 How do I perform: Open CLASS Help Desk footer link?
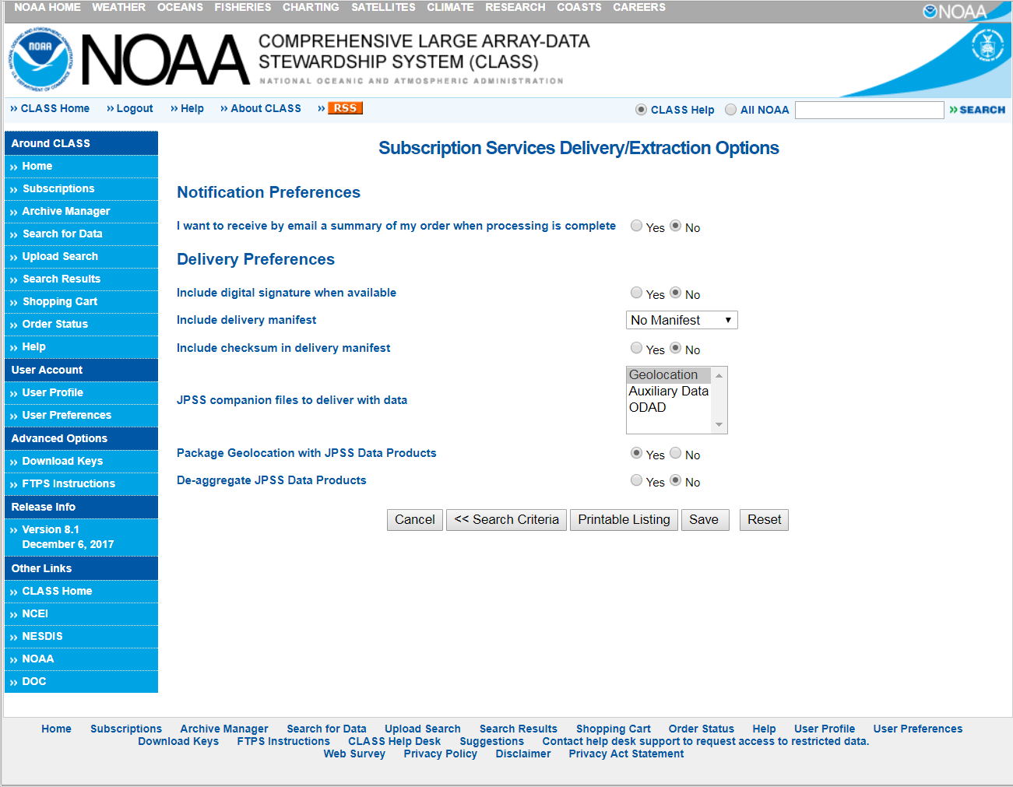tap(395, 741)
